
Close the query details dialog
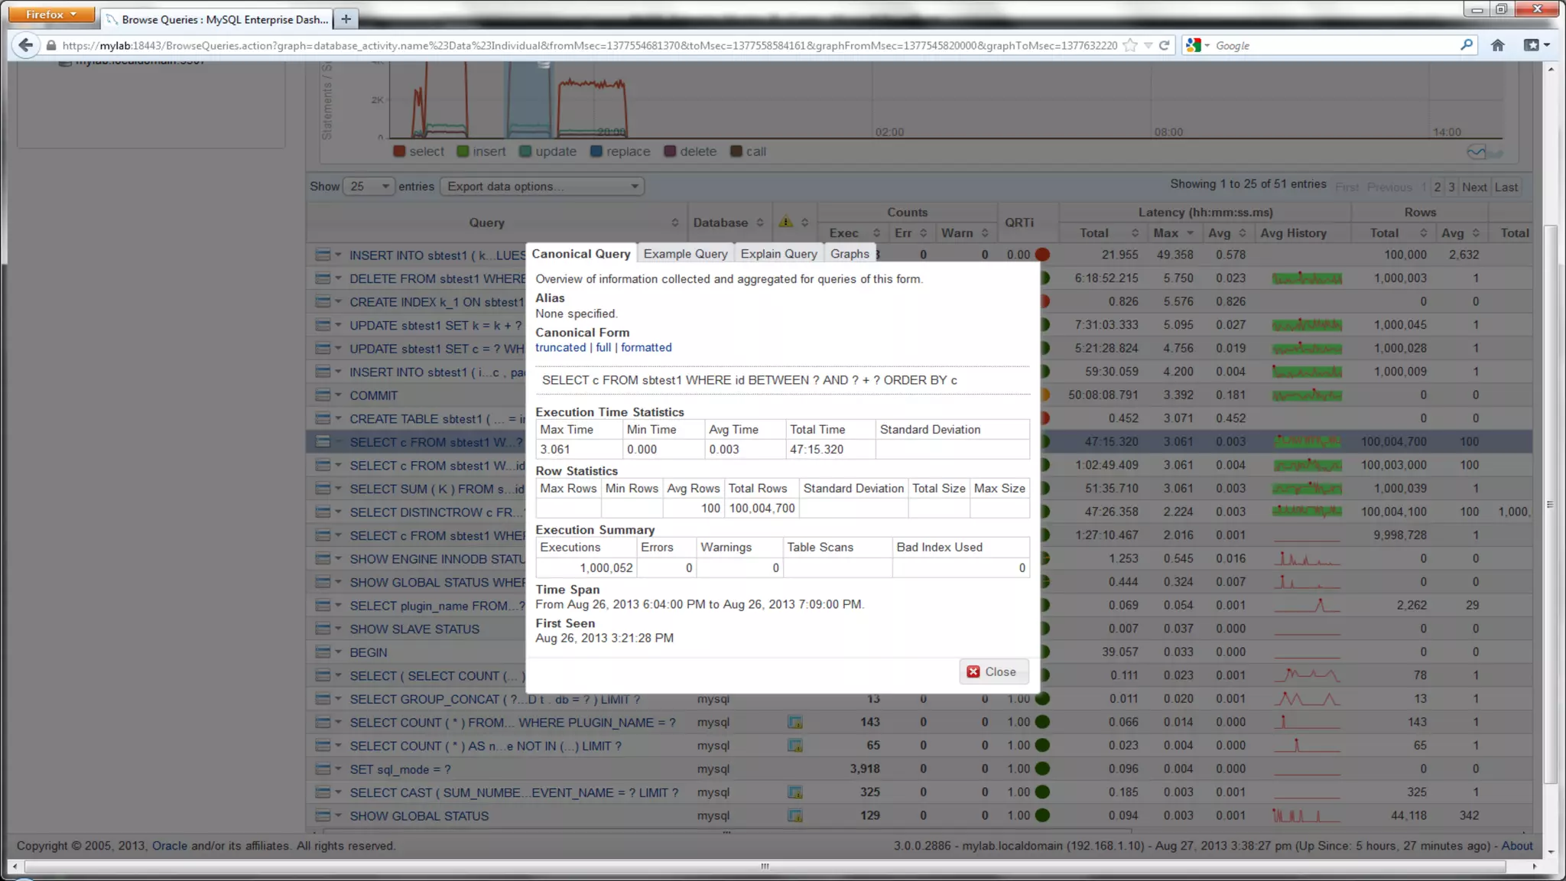993,671
